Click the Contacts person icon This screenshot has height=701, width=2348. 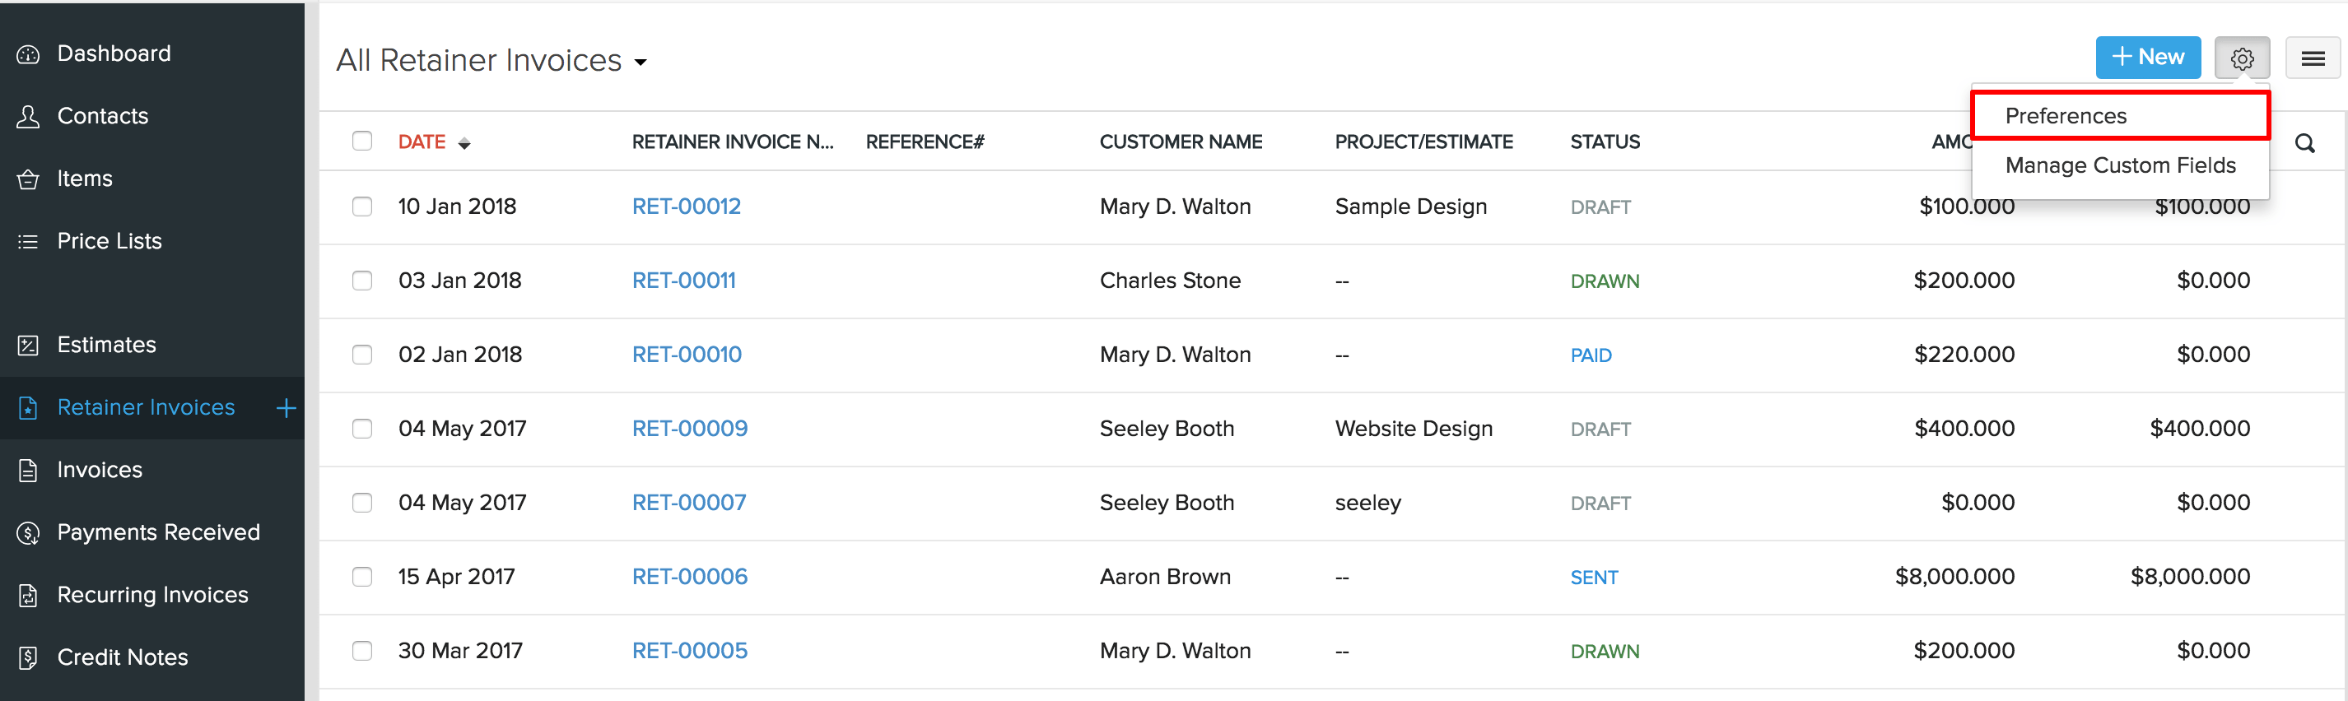pos(28,117)
